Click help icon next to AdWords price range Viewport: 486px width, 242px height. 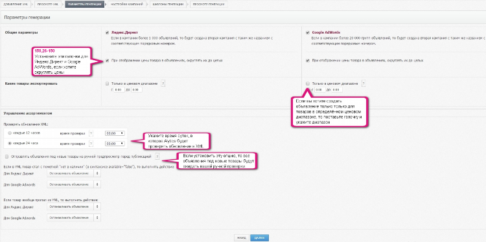coord(364,83)
